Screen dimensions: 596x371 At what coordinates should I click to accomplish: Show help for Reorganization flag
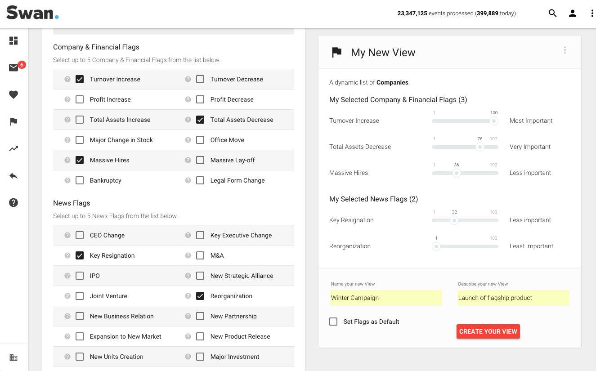point(188,296)
